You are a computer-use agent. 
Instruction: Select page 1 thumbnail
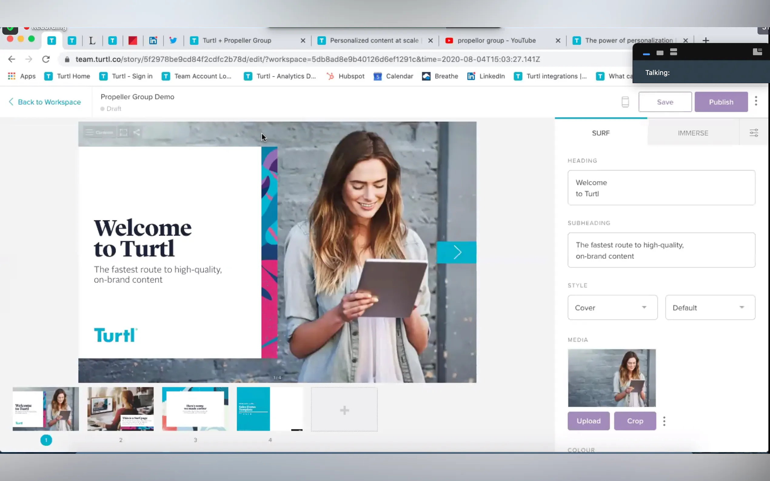tap(45, 409)
